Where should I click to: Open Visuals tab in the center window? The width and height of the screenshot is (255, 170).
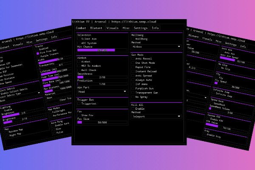tap(112, 28)
